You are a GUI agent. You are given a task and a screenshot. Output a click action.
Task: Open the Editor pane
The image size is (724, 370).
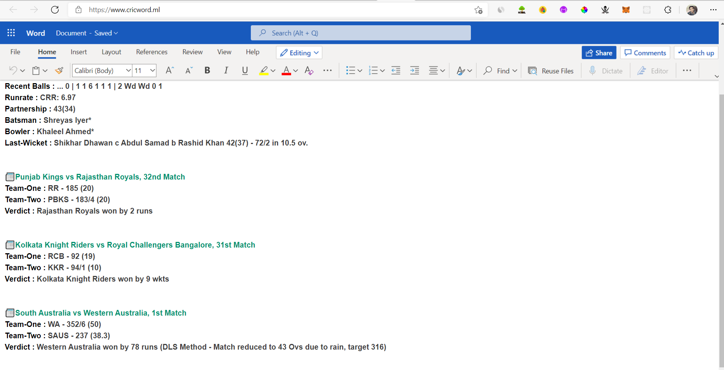[653, 71]
